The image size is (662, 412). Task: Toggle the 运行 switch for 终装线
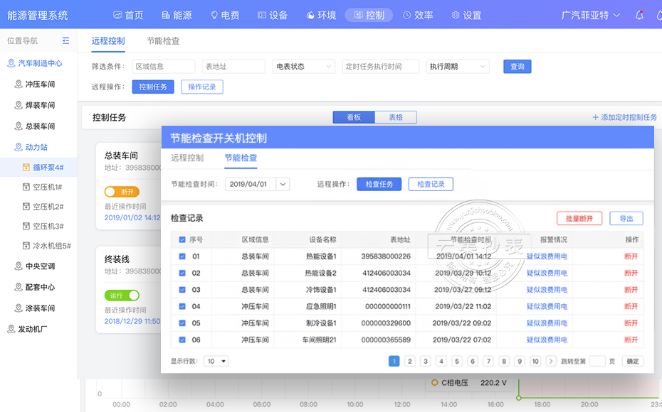tap(121, 296)
